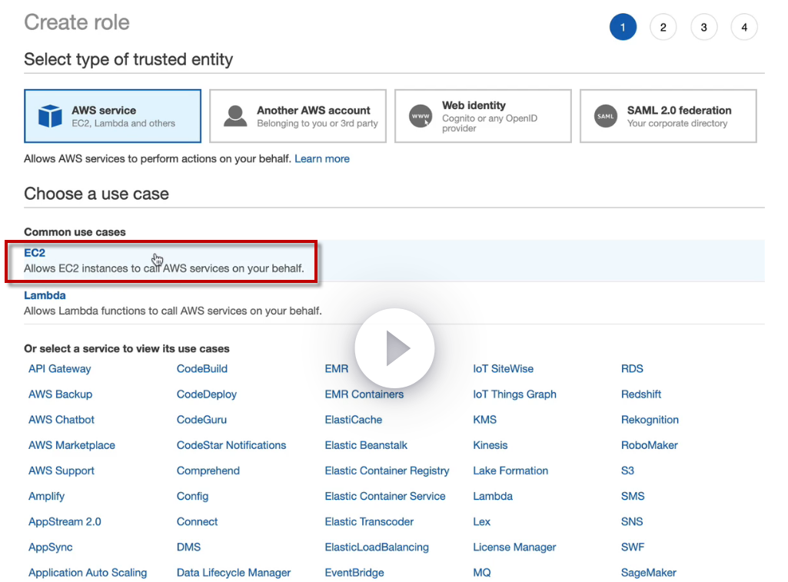Image resolution: width=788 pixels, height=582 pixels.
Task: Choose the KMS service
Action: click(x=484, y=420)
